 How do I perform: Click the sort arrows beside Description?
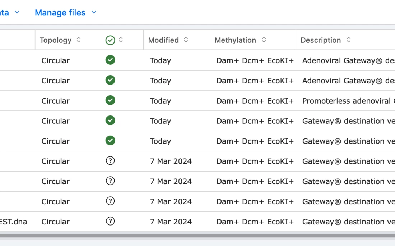(348, 40)
